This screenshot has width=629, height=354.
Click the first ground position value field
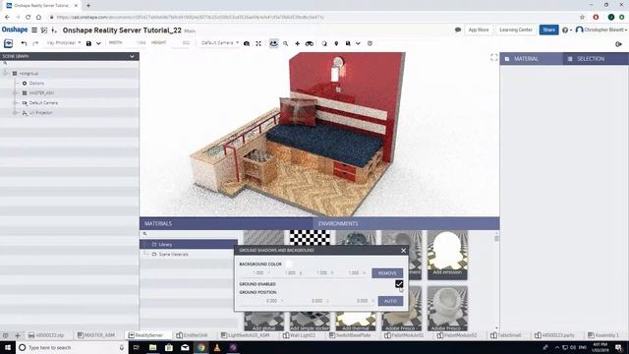262,301
